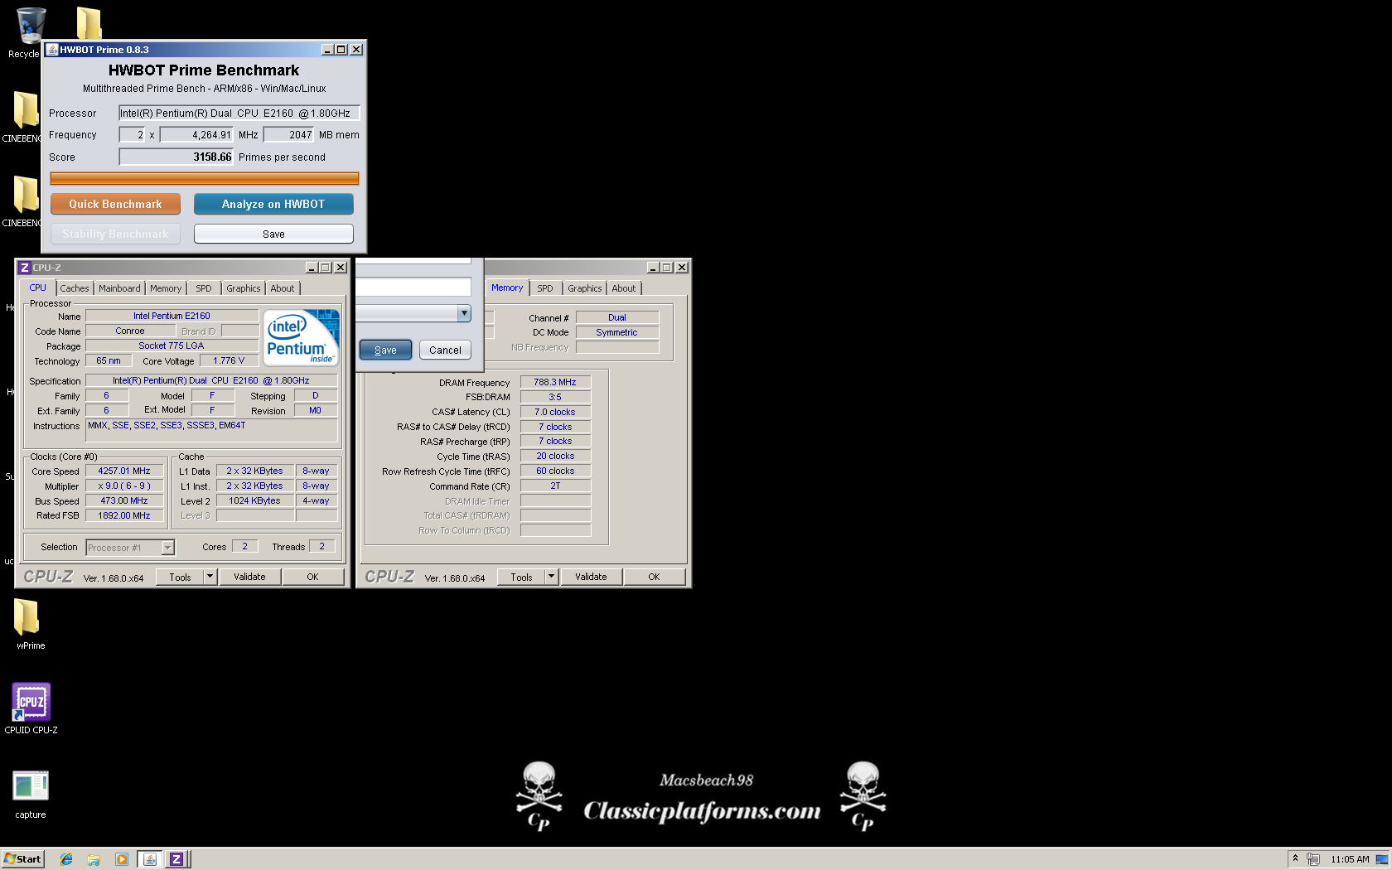
Task: Open the Mainboard tab in left CPU-Z
Action: coord(119,288)
